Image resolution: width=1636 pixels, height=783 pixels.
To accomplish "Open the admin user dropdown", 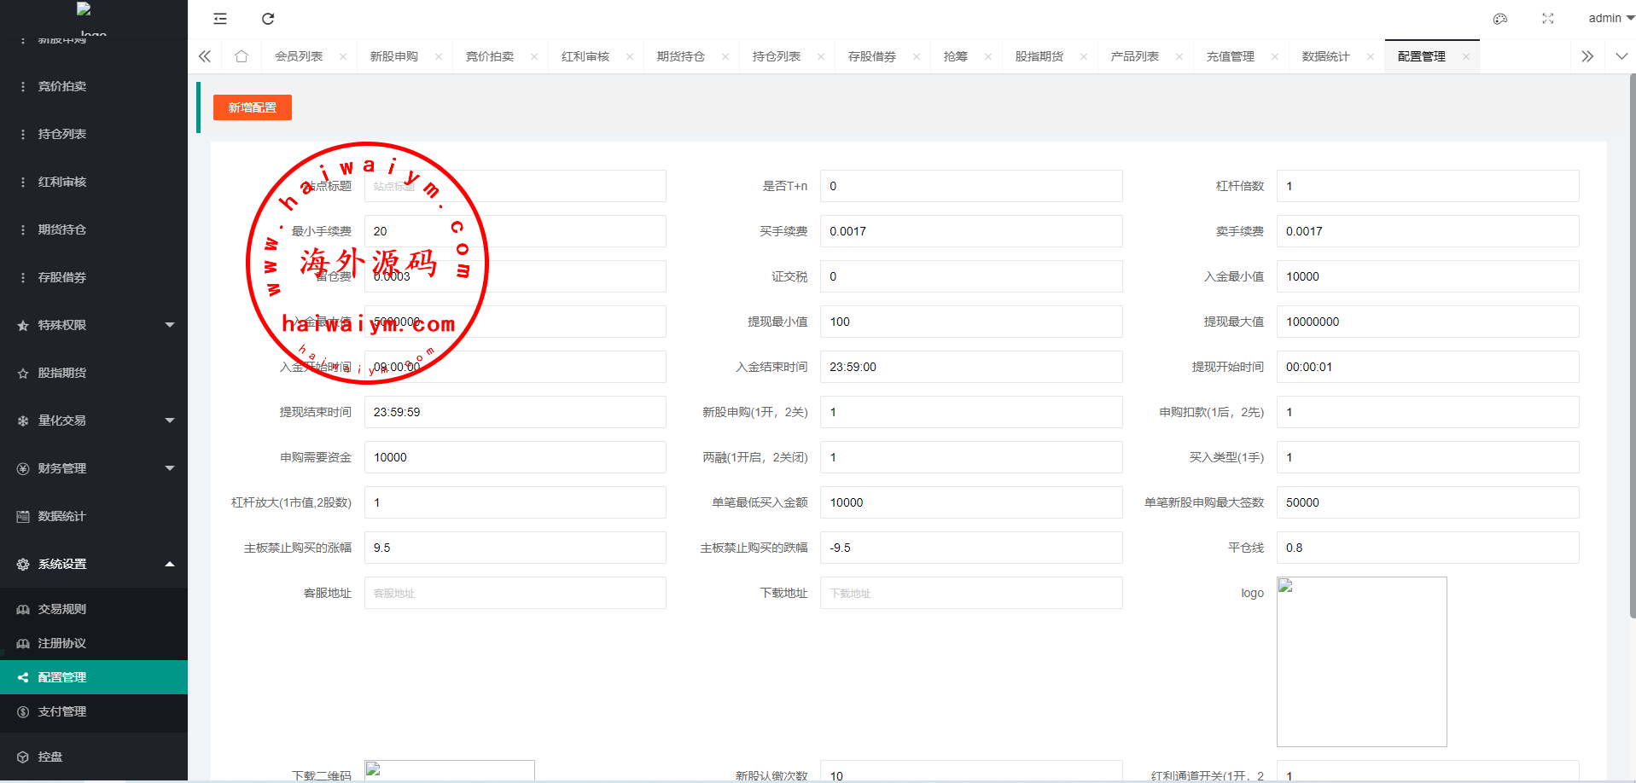I will pyautogui.click(x=1610, y=18).
